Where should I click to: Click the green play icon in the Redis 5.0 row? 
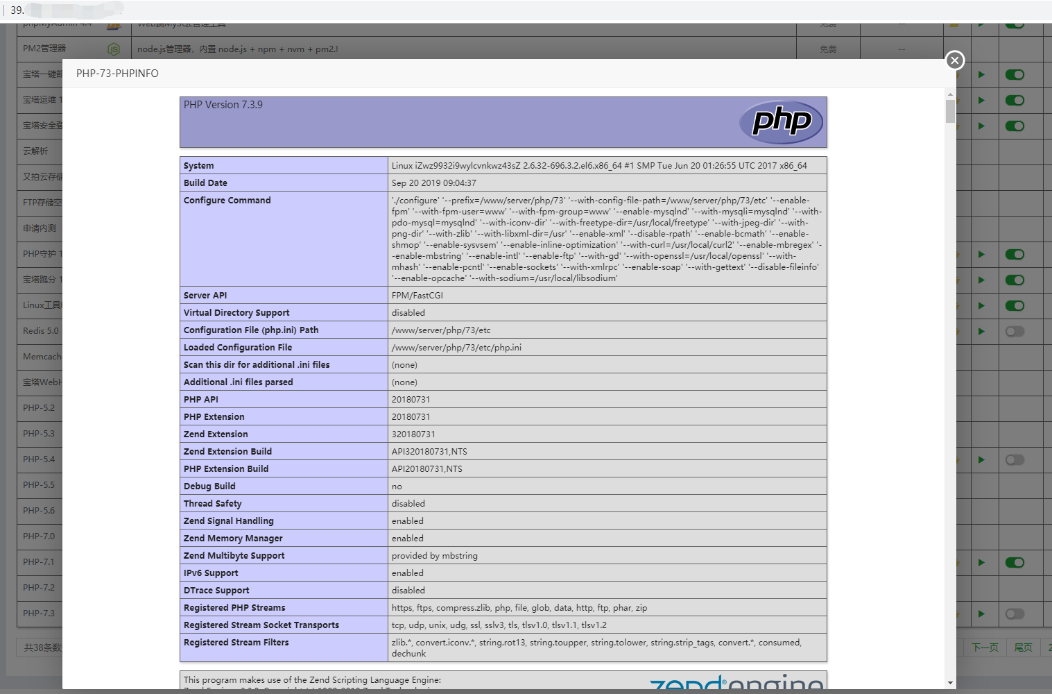point(981,332)
